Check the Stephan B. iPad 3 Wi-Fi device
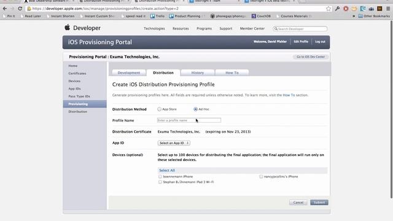Screen dimensions: 393x221 pyautogui.click(x=160, y=182)
